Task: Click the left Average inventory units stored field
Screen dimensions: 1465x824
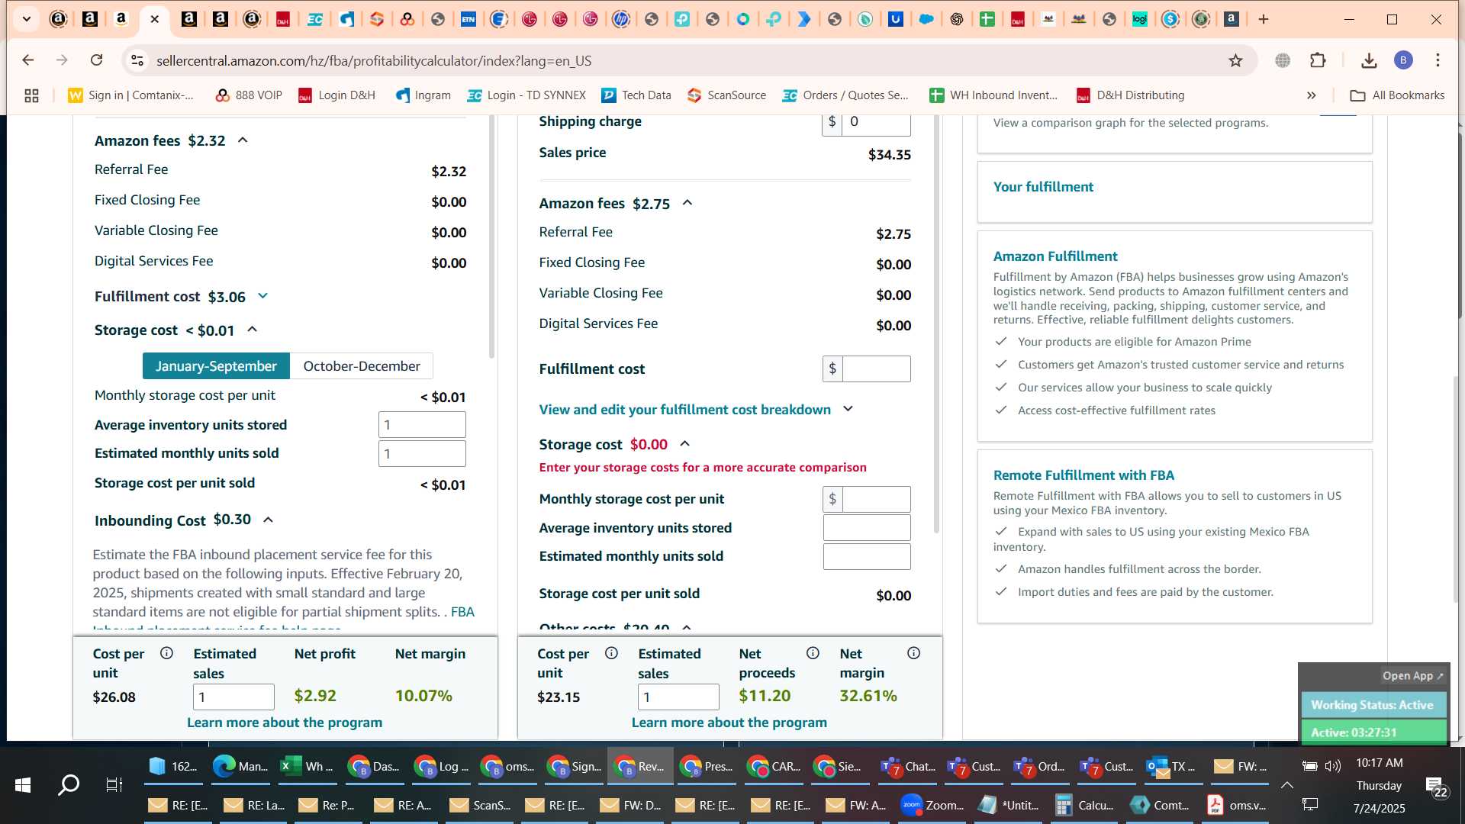Action: [422, 425]
